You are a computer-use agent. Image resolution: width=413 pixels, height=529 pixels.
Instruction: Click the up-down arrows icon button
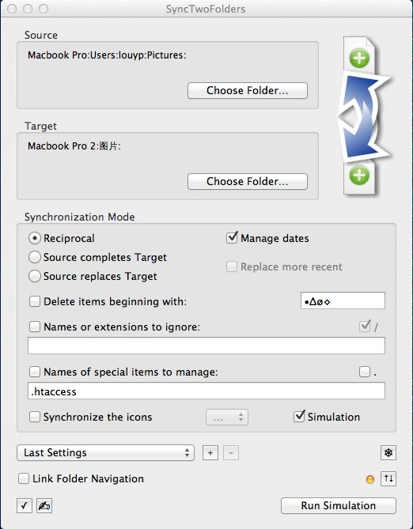tap(388, 478)
